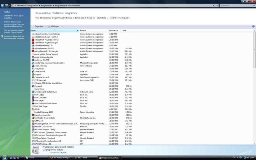Image resolution: width=256 pixels, height=160 pixels.
Task: Switch to the Paint taskbar window
Action: point(85,158)
